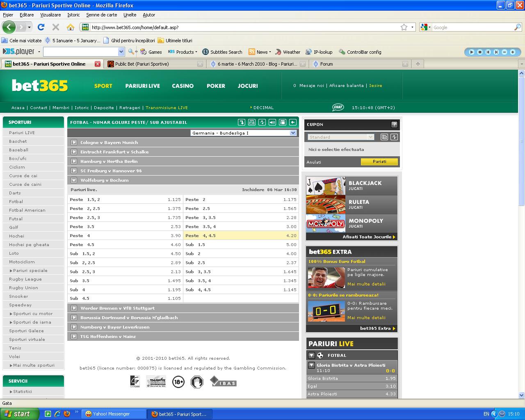Image resolution: width=525 pixels, height=420 pixels.
Task: Toggle sound with the speaker icon
Action: 272,122
